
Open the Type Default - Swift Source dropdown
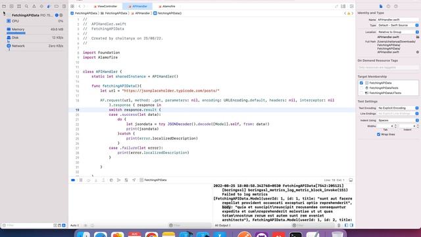(x=398, y=25)
